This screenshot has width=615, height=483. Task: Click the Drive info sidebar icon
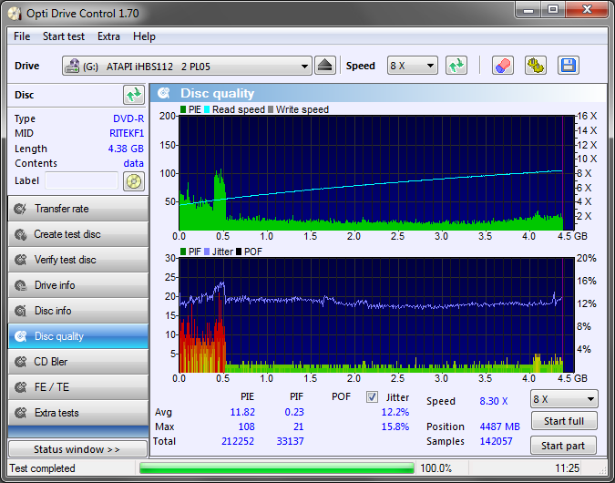pos(20,285)
